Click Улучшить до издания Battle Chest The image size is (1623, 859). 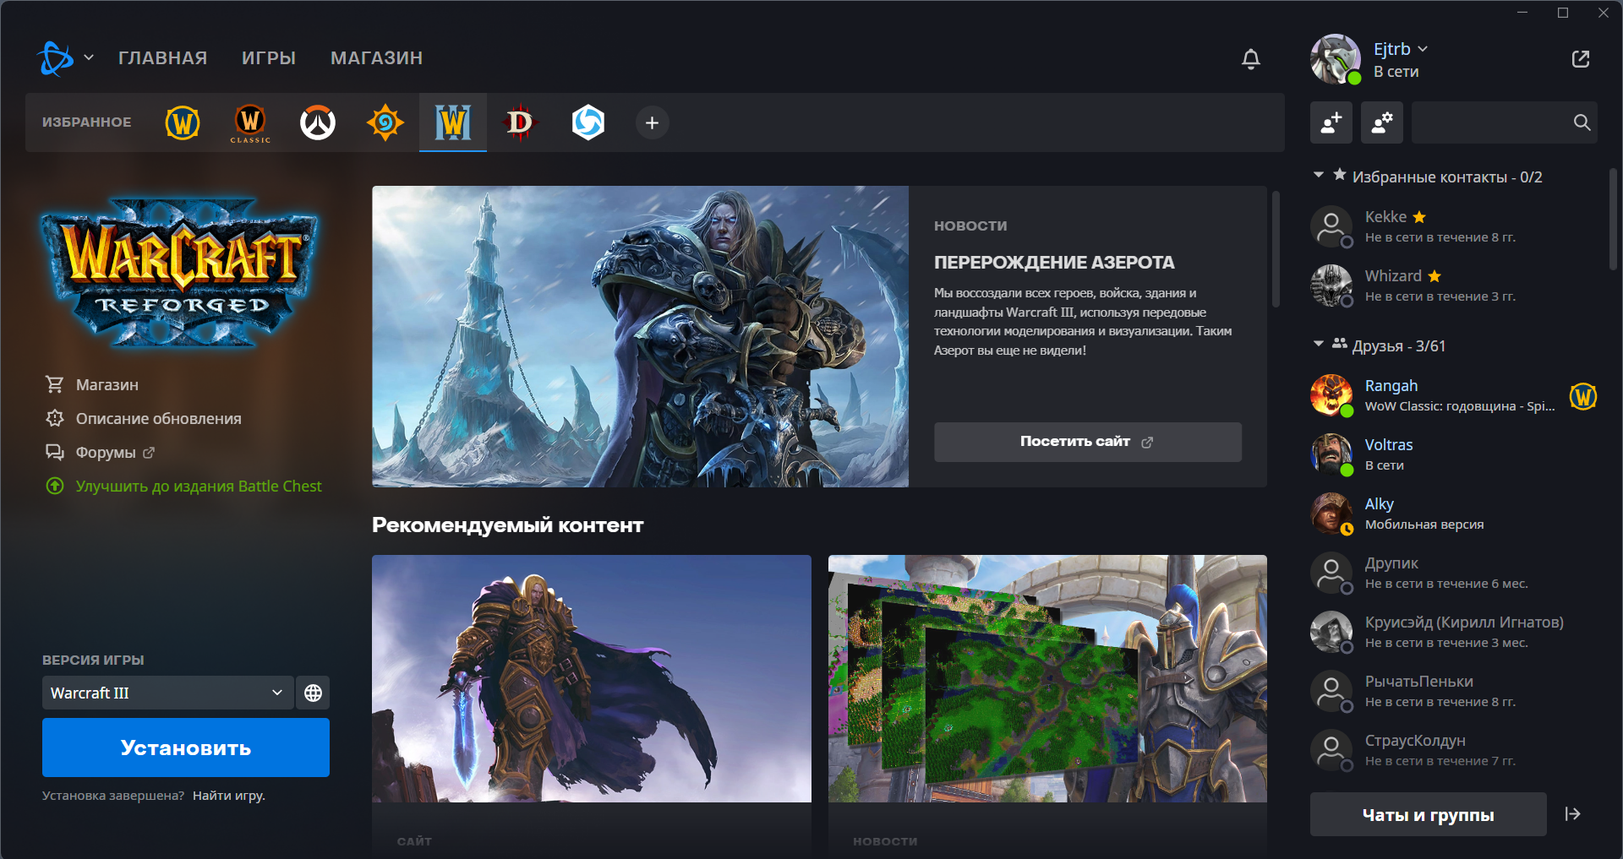pos(183,486)
